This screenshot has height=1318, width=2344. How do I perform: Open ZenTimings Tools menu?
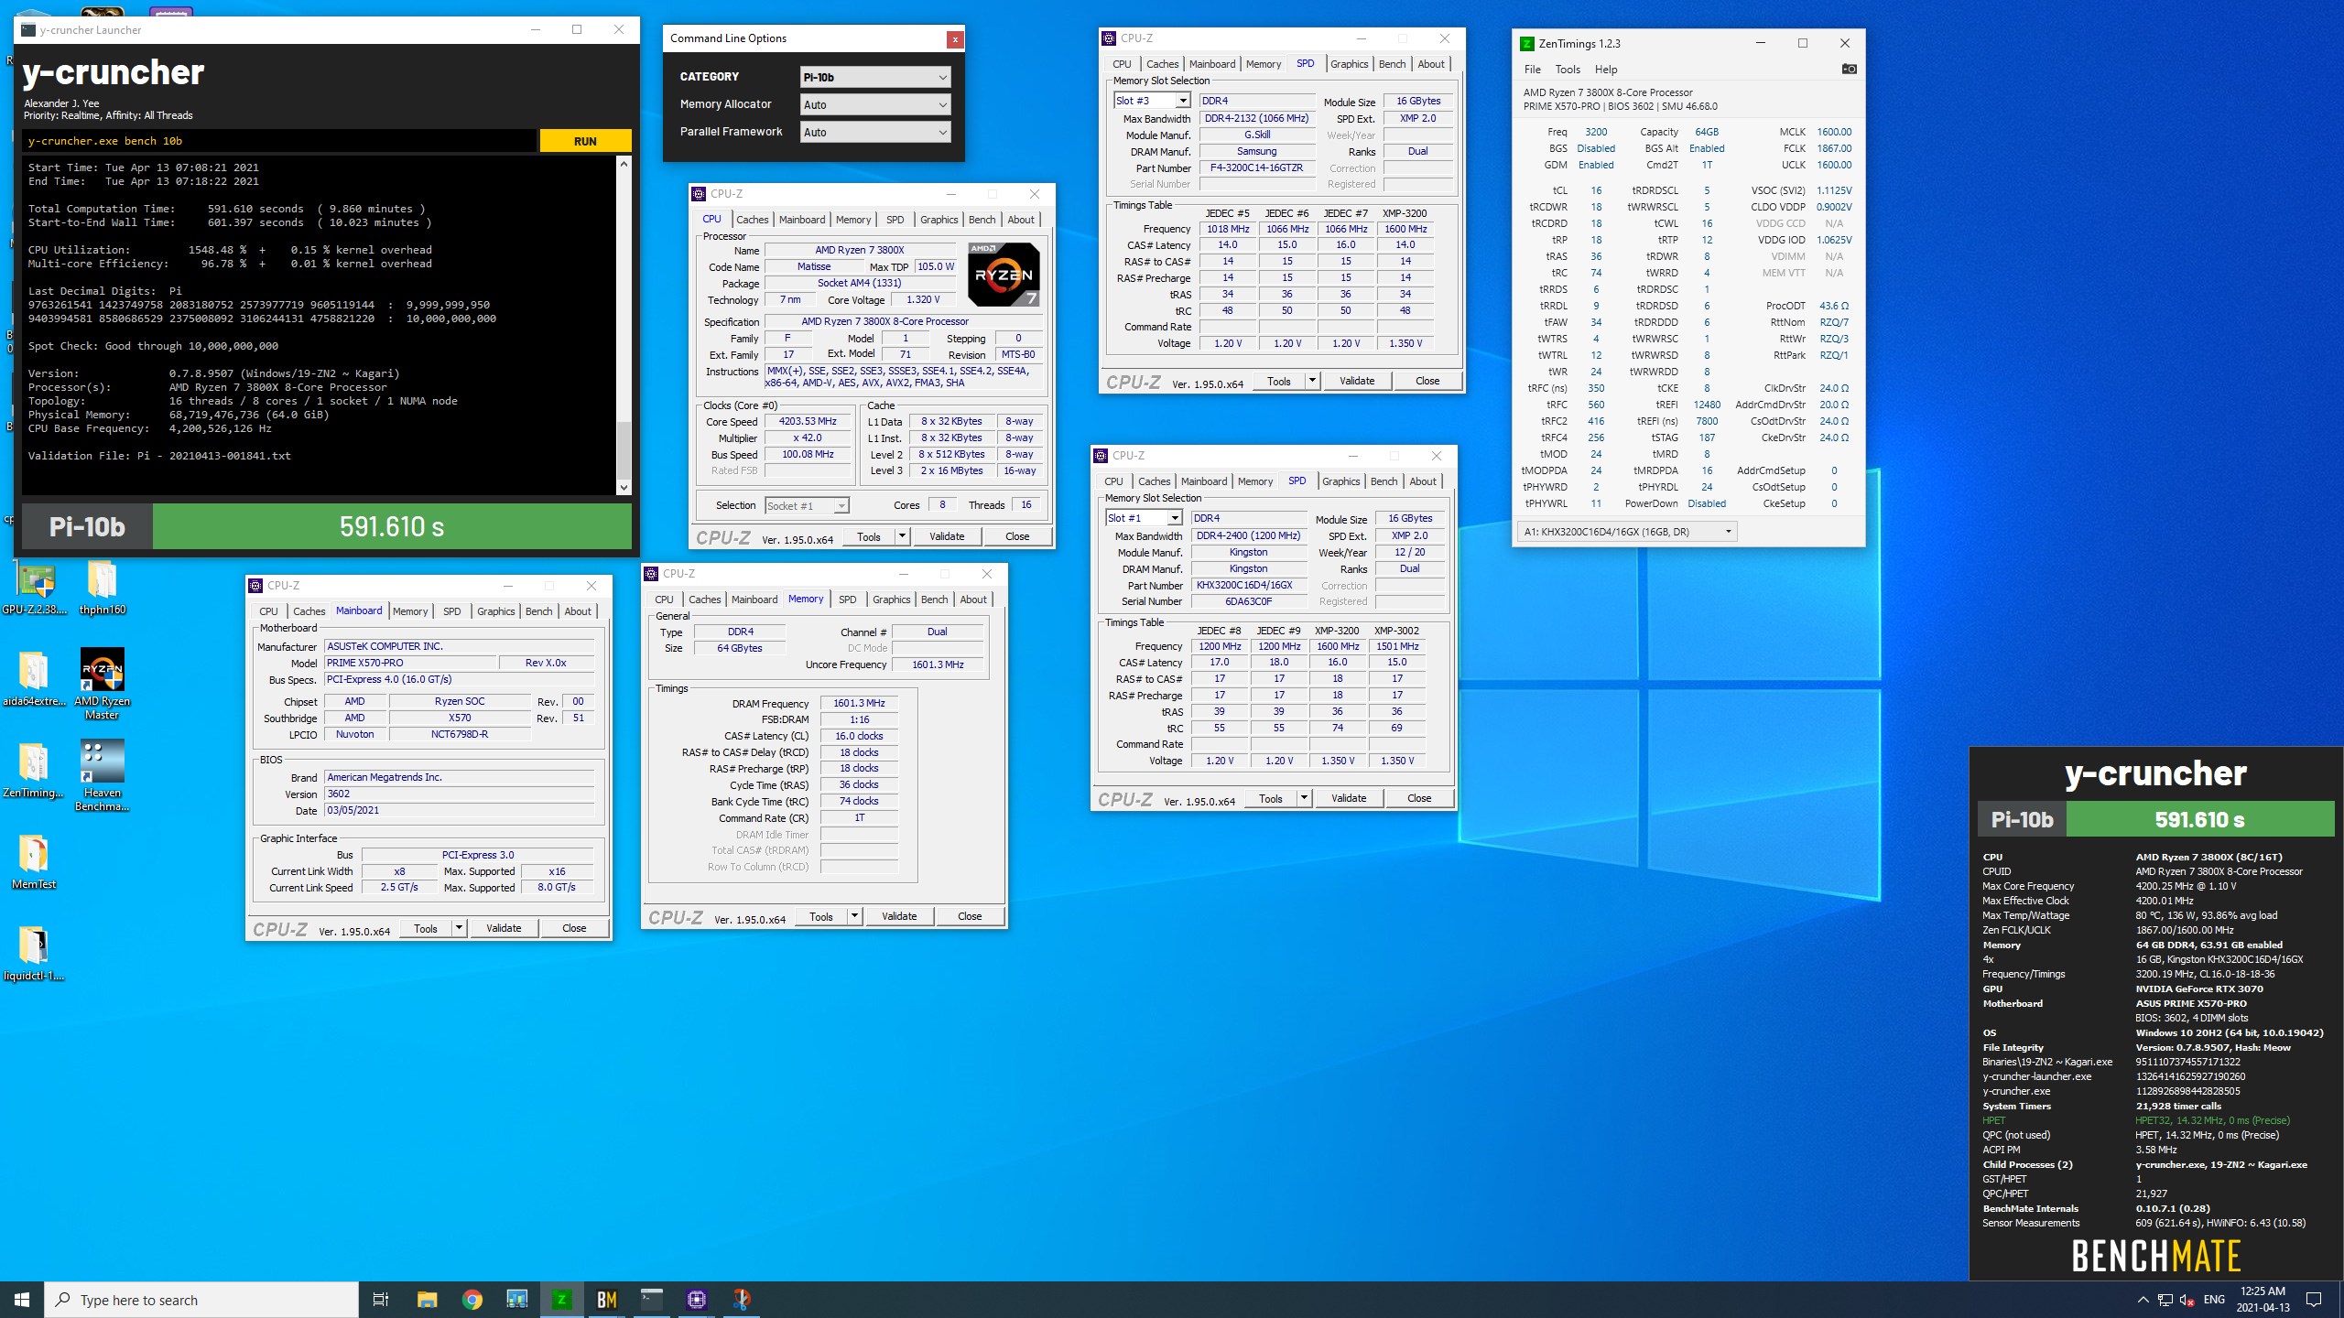coord(1567,70)
